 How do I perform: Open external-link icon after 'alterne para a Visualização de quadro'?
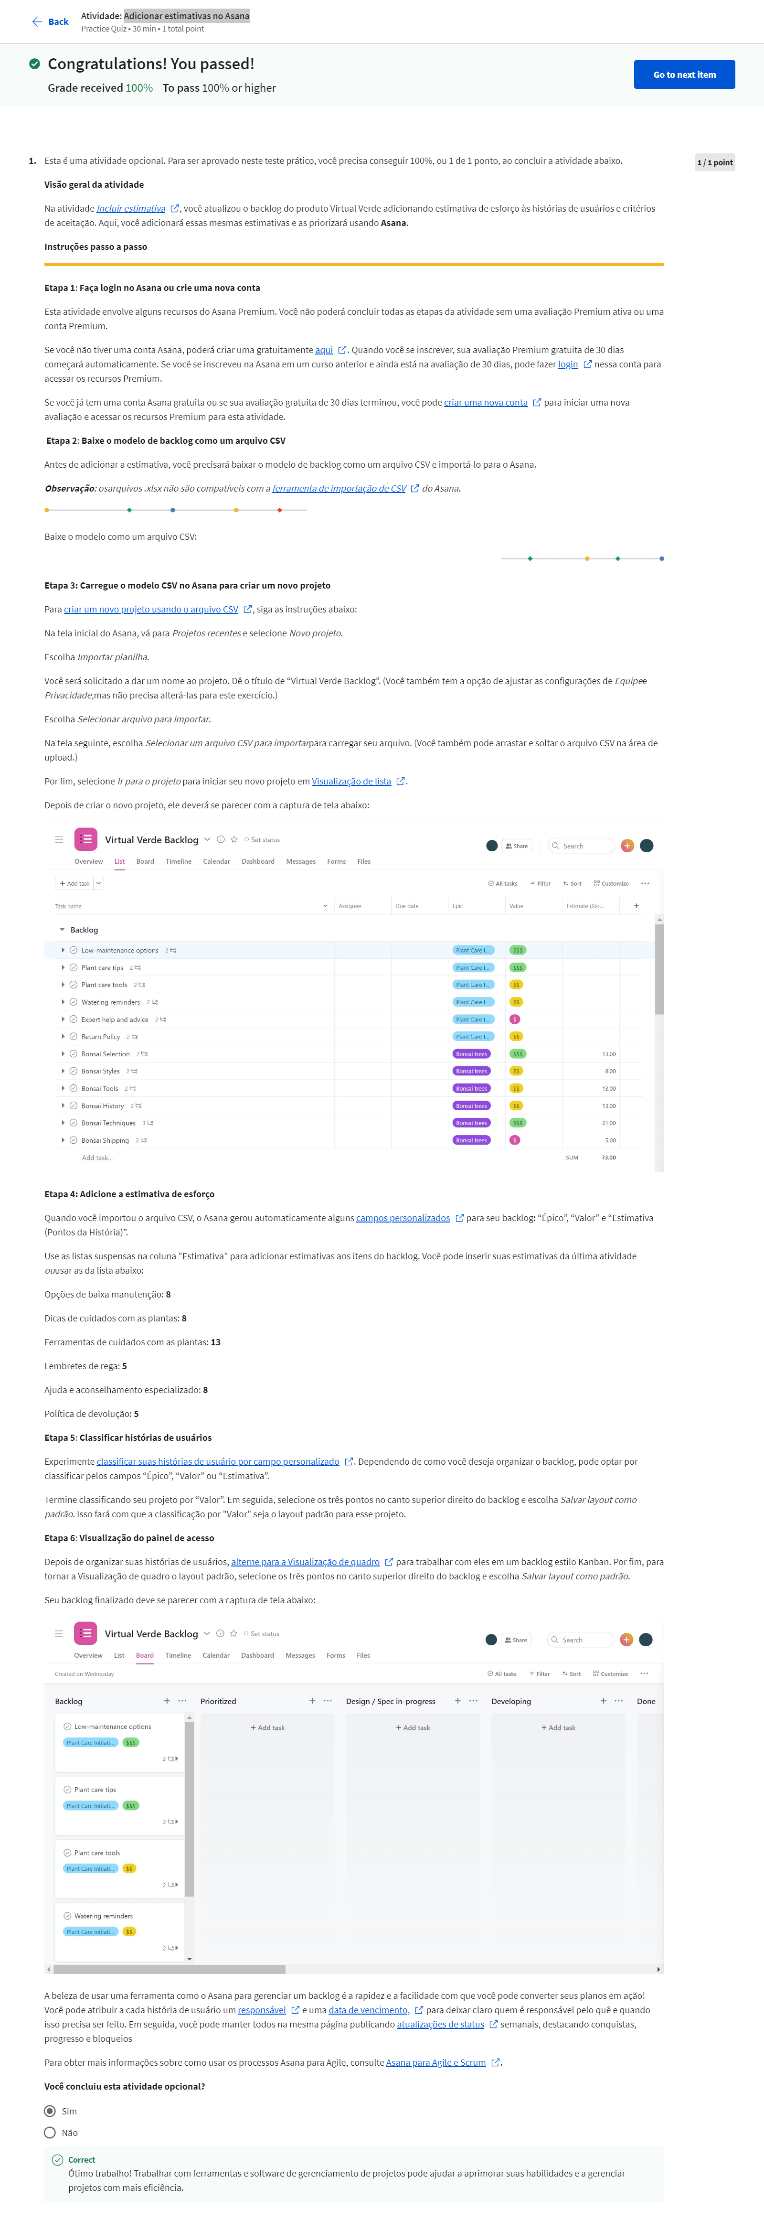[389, 1562]
